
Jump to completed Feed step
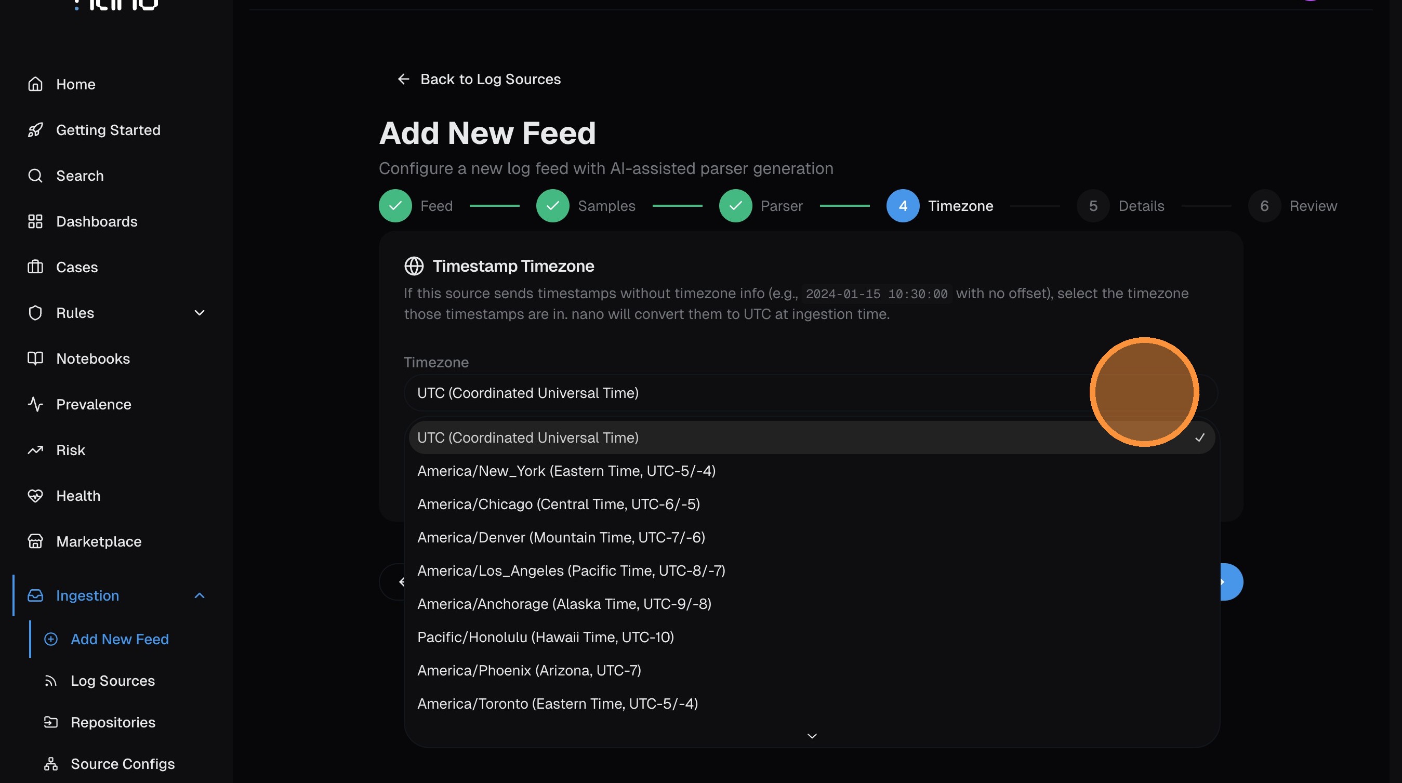(395, 206)
